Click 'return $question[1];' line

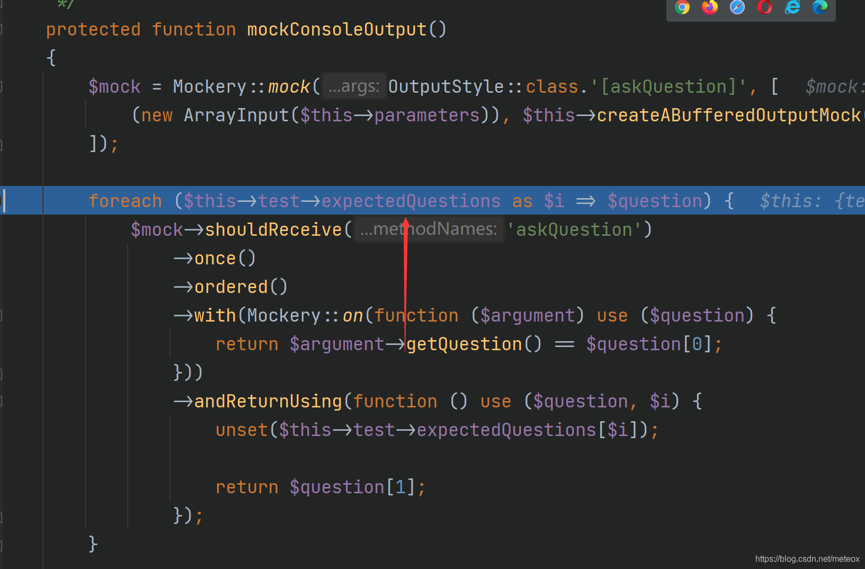click(x=320, y=487)
